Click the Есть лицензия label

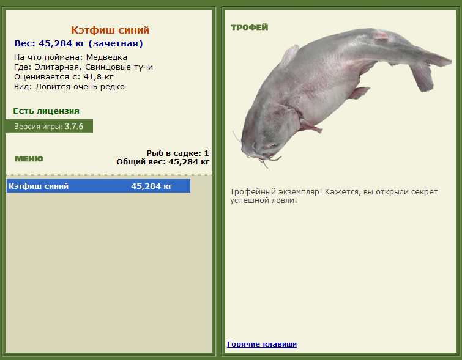click(47, 111)
